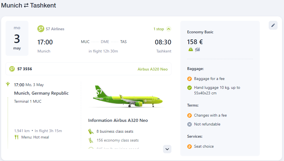Click the pencil edit icon
Image resolution: width=284 pixels, height=161 pixels.
[x=273, y=25]
